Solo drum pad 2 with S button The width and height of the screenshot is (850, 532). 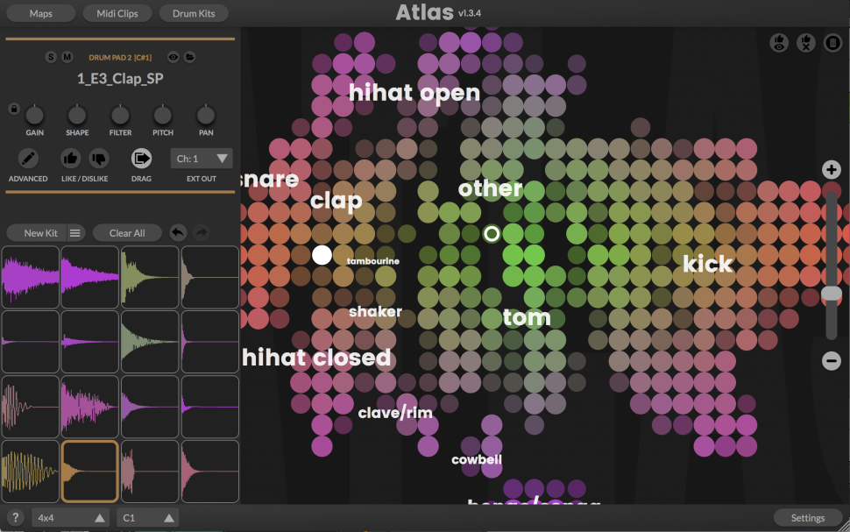pos(51,57)
